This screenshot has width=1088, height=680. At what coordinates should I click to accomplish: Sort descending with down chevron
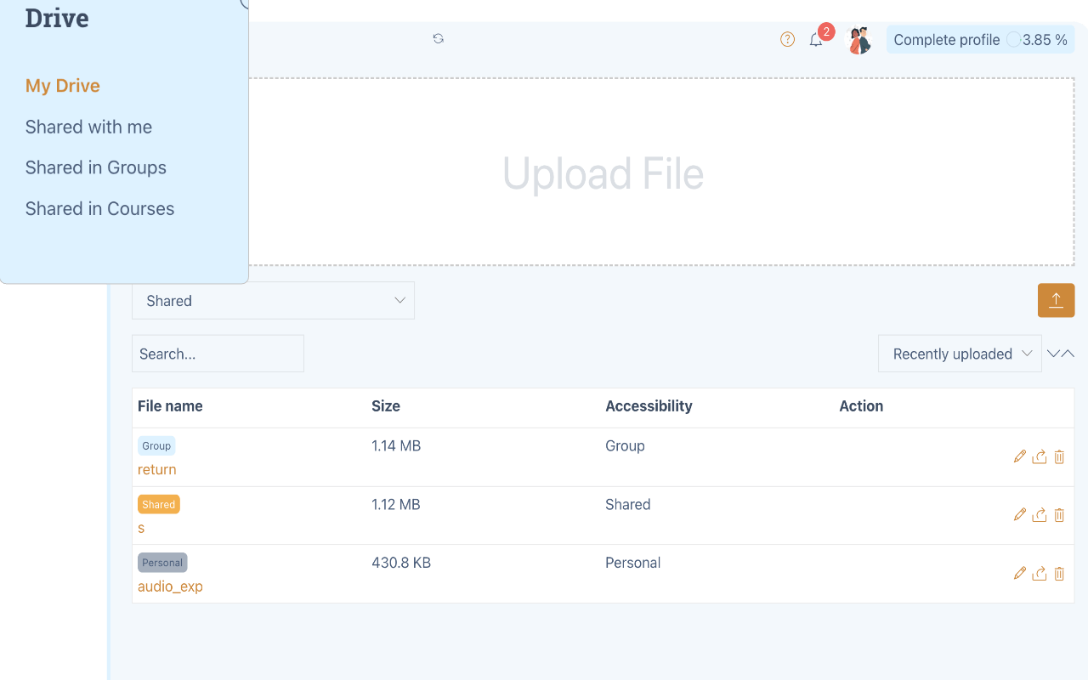(x=1053, y=354)
